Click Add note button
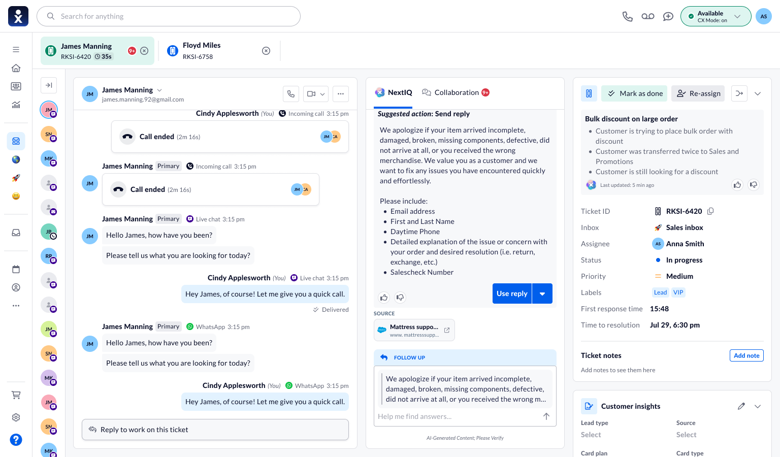780x457 pixels. pos(746,355)
